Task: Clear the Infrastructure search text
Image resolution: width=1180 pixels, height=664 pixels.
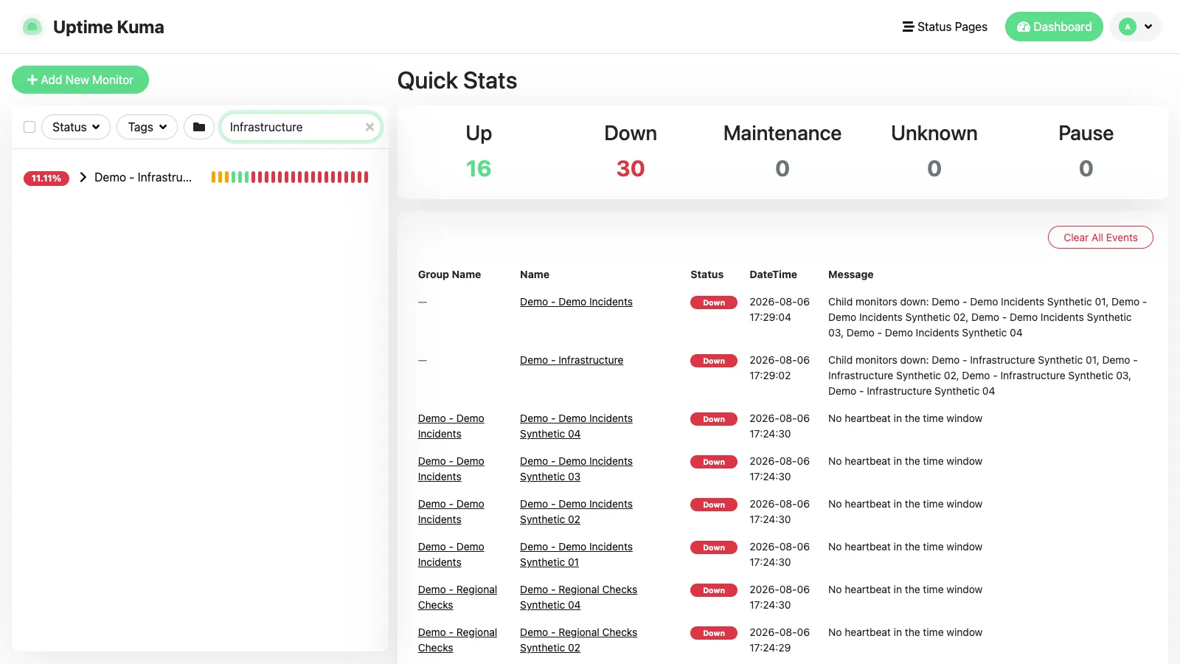Action: click(369, 127)
